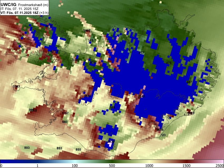
Task: Click the color scale label 1000
Action: click(x=149, y=166)
